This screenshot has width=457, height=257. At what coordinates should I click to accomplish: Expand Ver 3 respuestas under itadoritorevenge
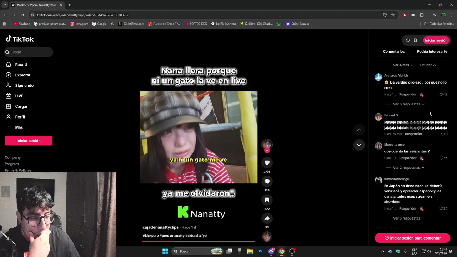(408, 218)
